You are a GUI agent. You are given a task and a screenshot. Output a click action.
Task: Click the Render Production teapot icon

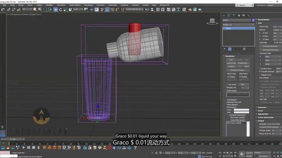[200, 10]
